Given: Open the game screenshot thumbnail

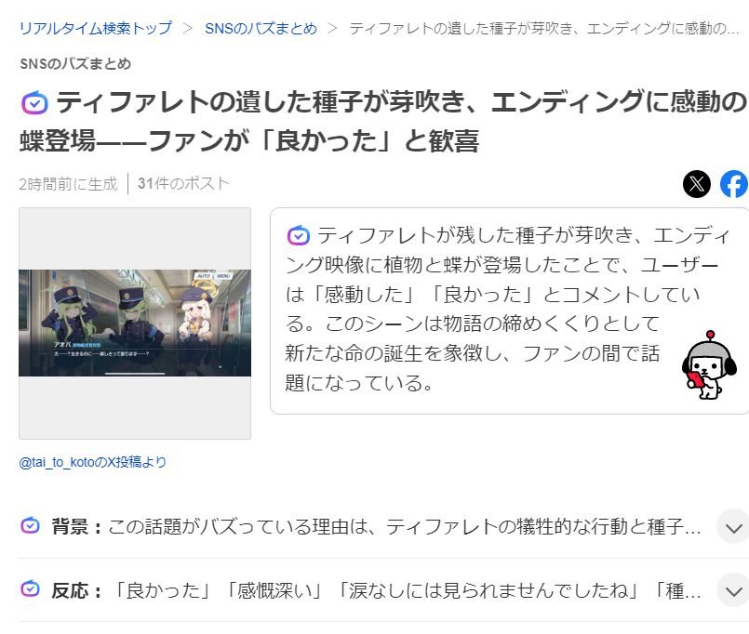Looking at the screenshot, I should [135, 324].
